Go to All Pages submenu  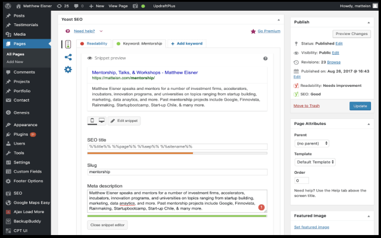pos(15,54)
